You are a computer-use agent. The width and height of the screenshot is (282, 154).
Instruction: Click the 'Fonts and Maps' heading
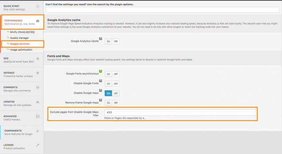[59, 56]
